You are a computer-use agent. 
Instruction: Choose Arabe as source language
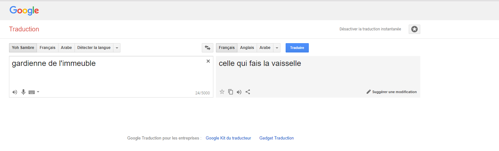click(67, 48)
